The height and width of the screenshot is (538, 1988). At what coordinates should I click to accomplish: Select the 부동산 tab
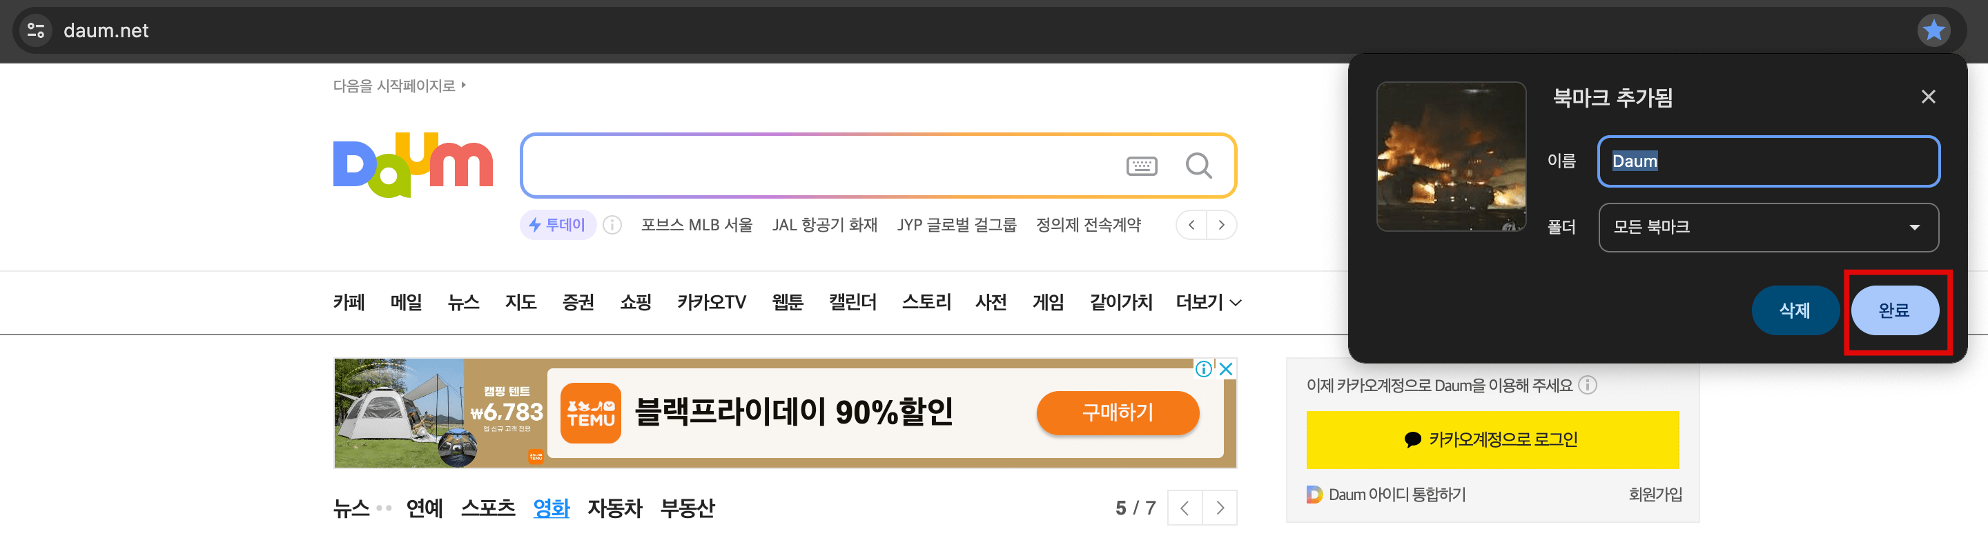pyautogui.click(x=687, y=508)
